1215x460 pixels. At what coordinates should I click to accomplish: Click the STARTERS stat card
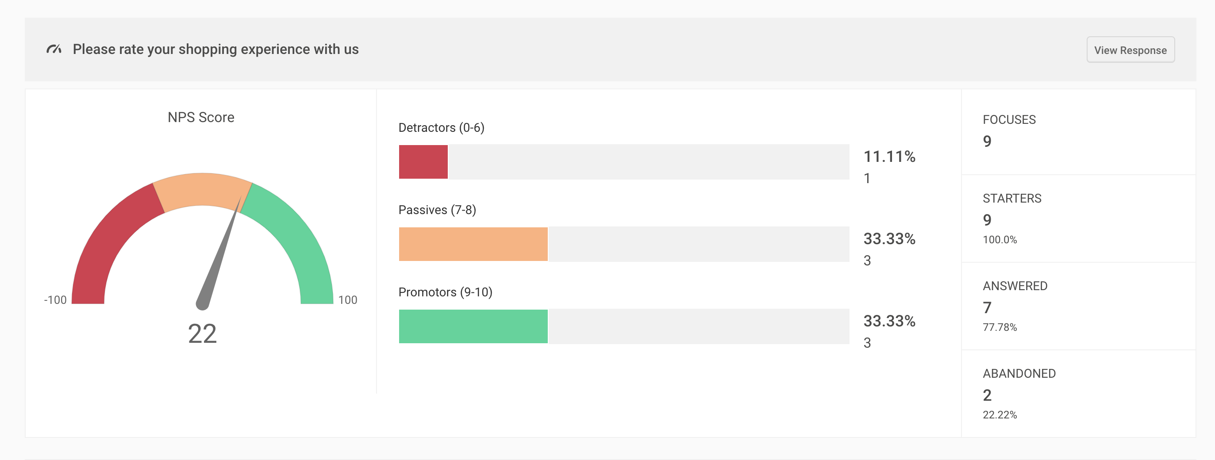coord(1078,218)
